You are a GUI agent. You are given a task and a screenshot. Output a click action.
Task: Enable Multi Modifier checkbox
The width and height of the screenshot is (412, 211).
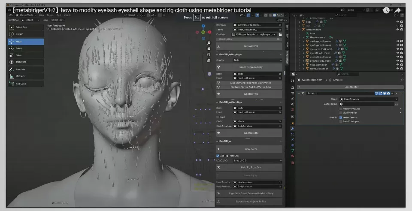tap(341, 113)
